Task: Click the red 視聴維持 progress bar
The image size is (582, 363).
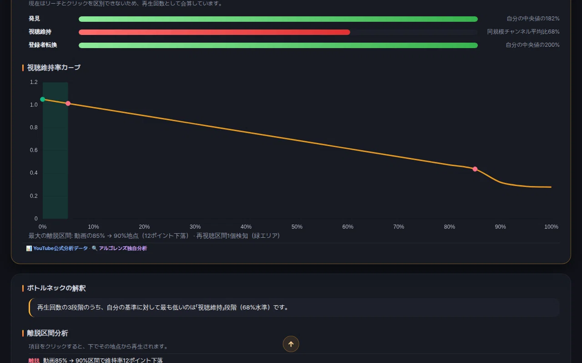Action: [x=214, y=32]
